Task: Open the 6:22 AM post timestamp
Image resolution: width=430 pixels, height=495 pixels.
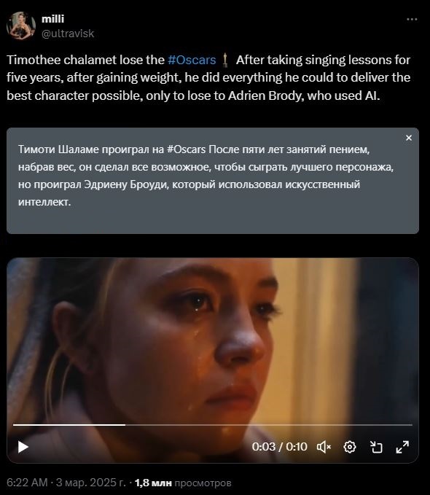Action: [x=27, y=483]
